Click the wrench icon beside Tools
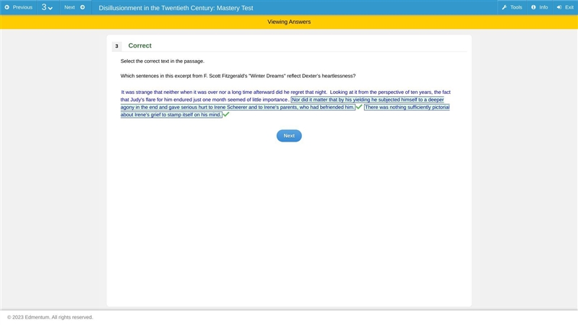Viewport: 578px width, 325px height. point(504,7)
